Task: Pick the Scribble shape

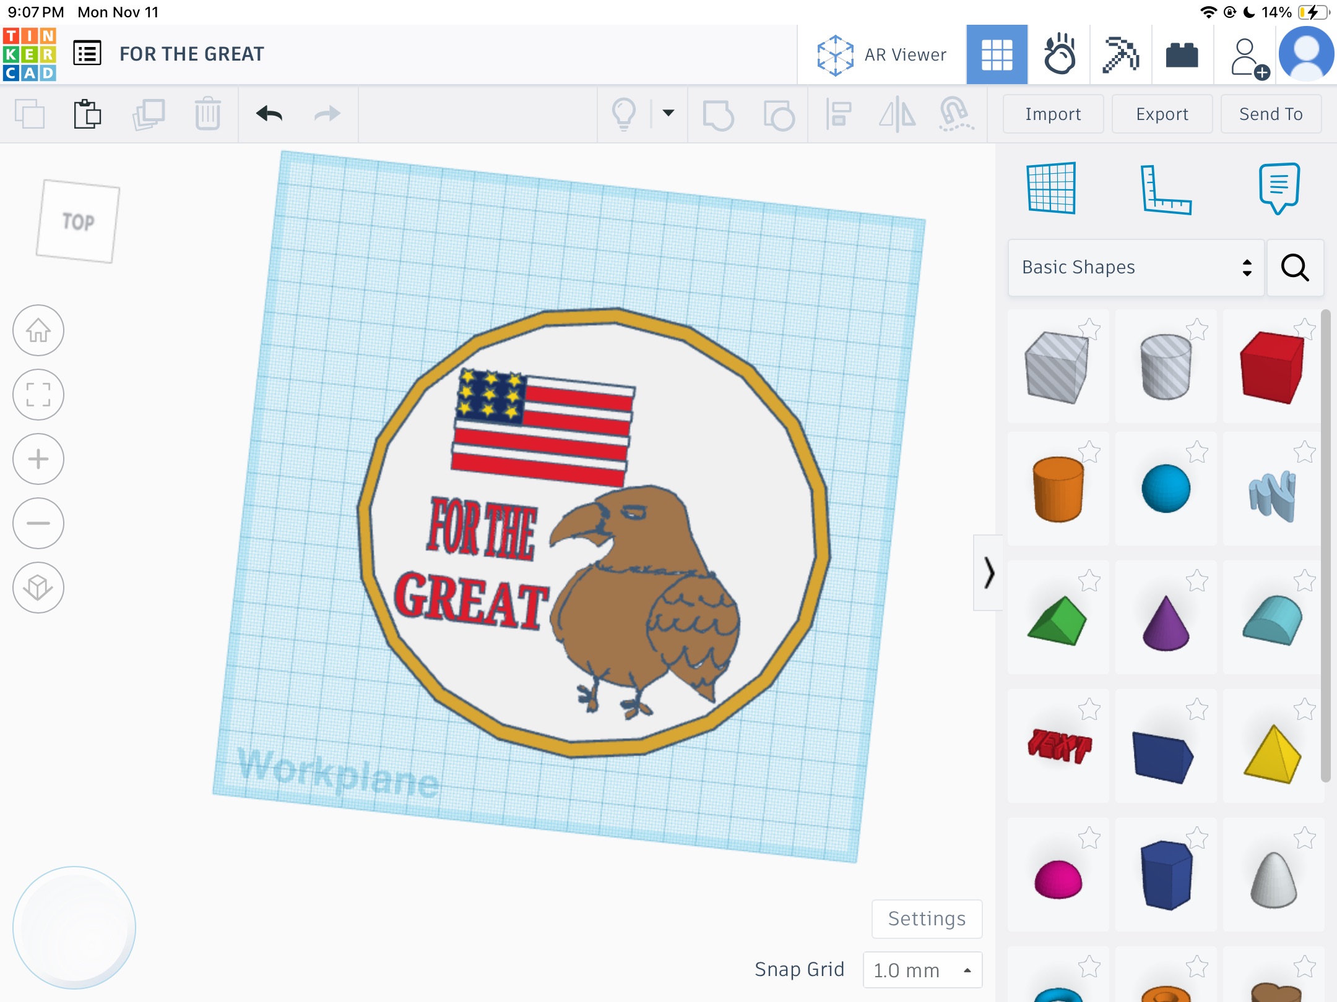Action: coord(1273,496)
